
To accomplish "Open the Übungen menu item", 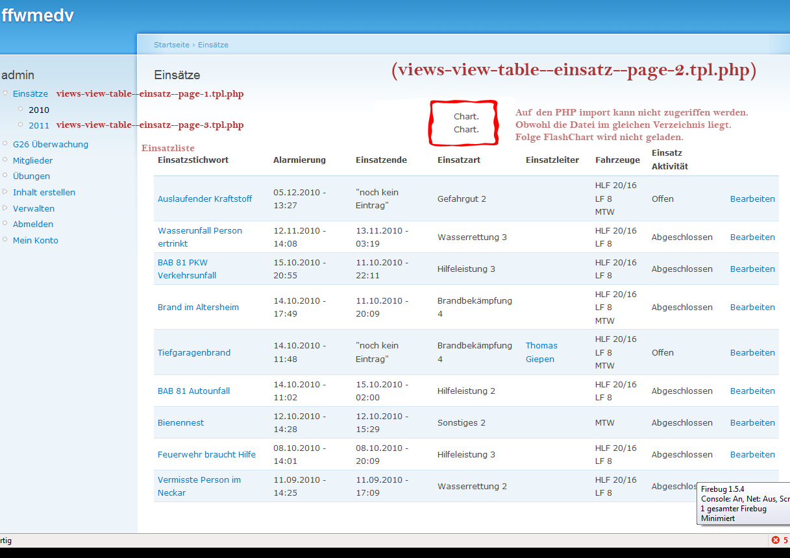I will click(31, 176).
